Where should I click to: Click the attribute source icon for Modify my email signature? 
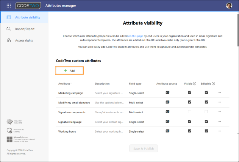point(167,102)
